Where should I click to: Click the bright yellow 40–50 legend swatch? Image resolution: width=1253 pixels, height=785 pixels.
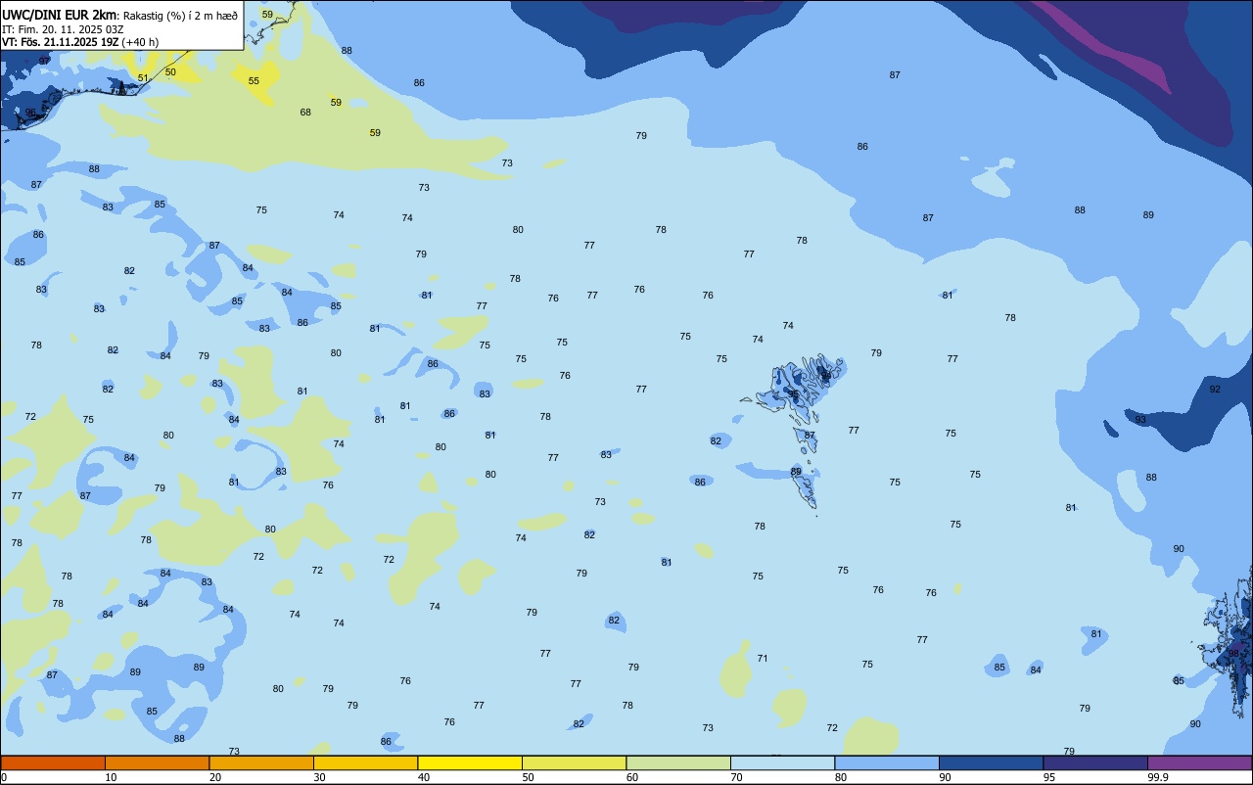(470, 762)
